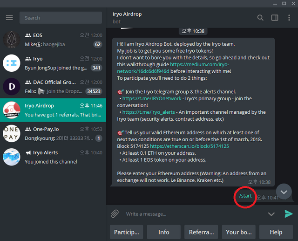Click the 34523 unread badge on DAC

click(x=94, y=91)
